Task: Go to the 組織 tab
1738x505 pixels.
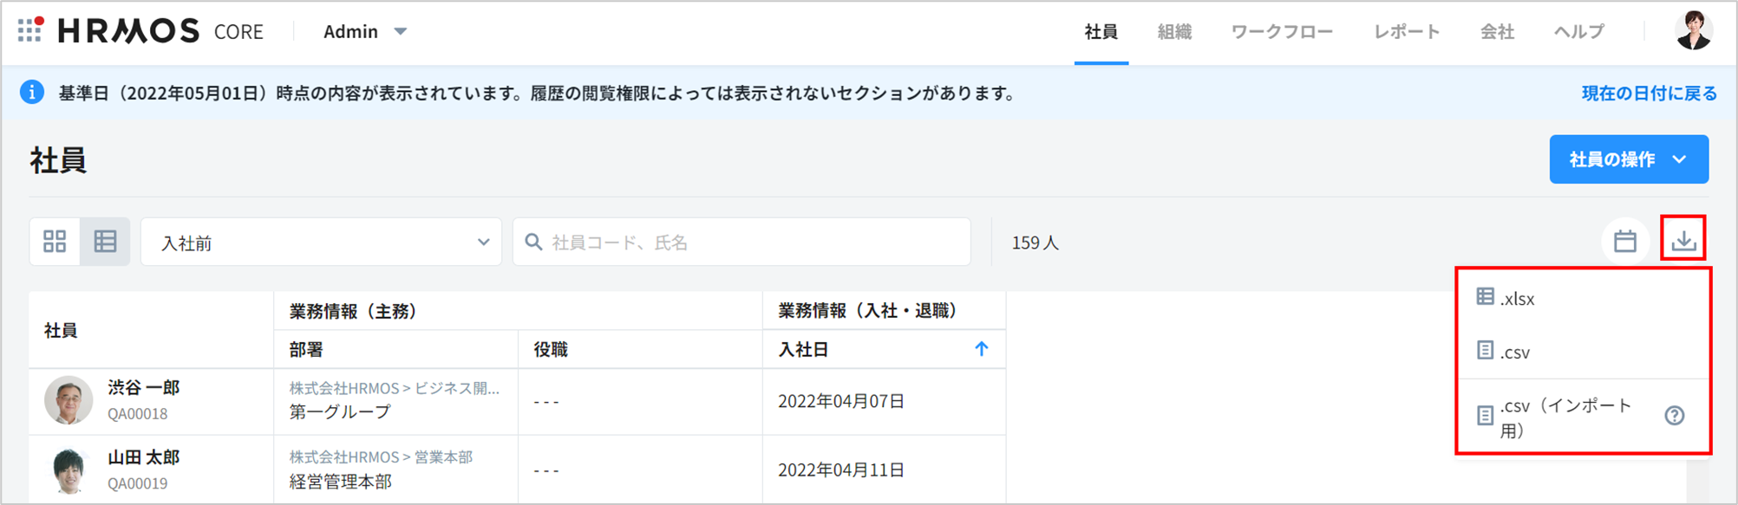Action: 1174,32
